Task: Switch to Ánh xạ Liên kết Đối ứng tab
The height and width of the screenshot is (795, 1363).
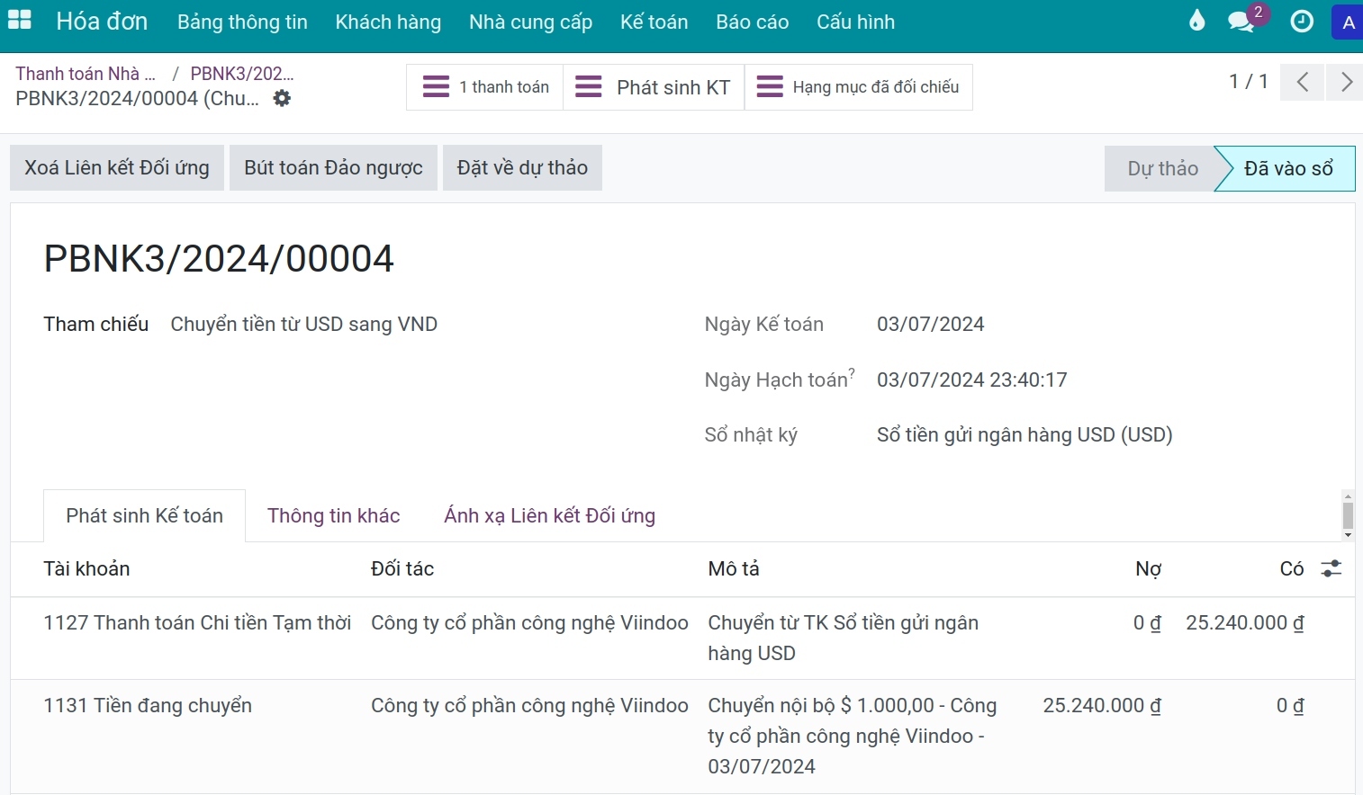Action: (x=549, y=515)
